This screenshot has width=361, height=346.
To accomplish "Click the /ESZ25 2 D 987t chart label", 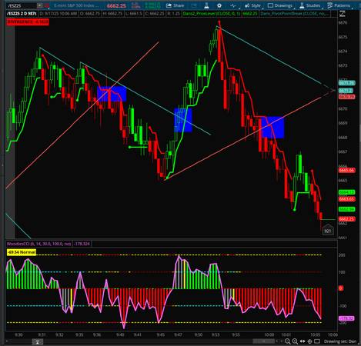I will (x=22, y=13).
